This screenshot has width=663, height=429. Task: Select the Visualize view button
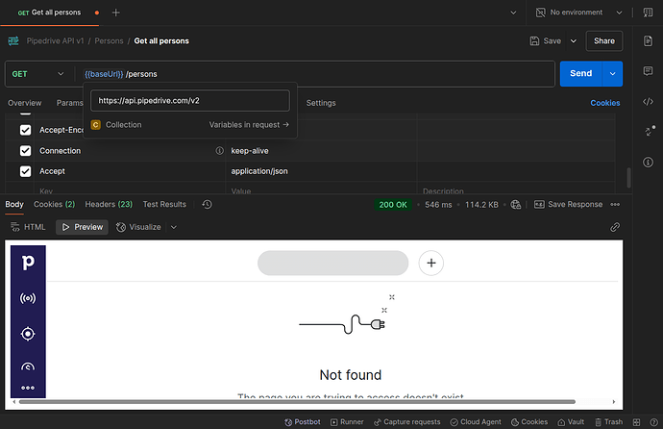click(138, 227)
